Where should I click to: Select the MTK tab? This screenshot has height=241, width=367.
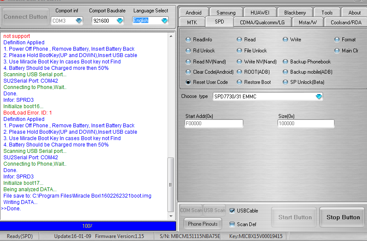click(192, 22)
